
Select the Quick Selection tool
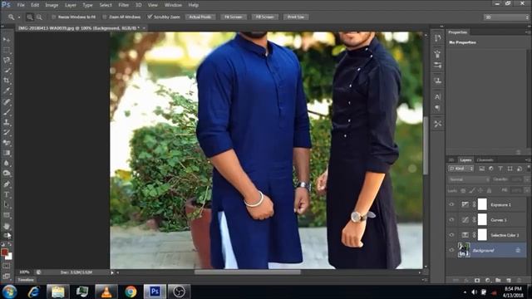[x=7, y=71]
